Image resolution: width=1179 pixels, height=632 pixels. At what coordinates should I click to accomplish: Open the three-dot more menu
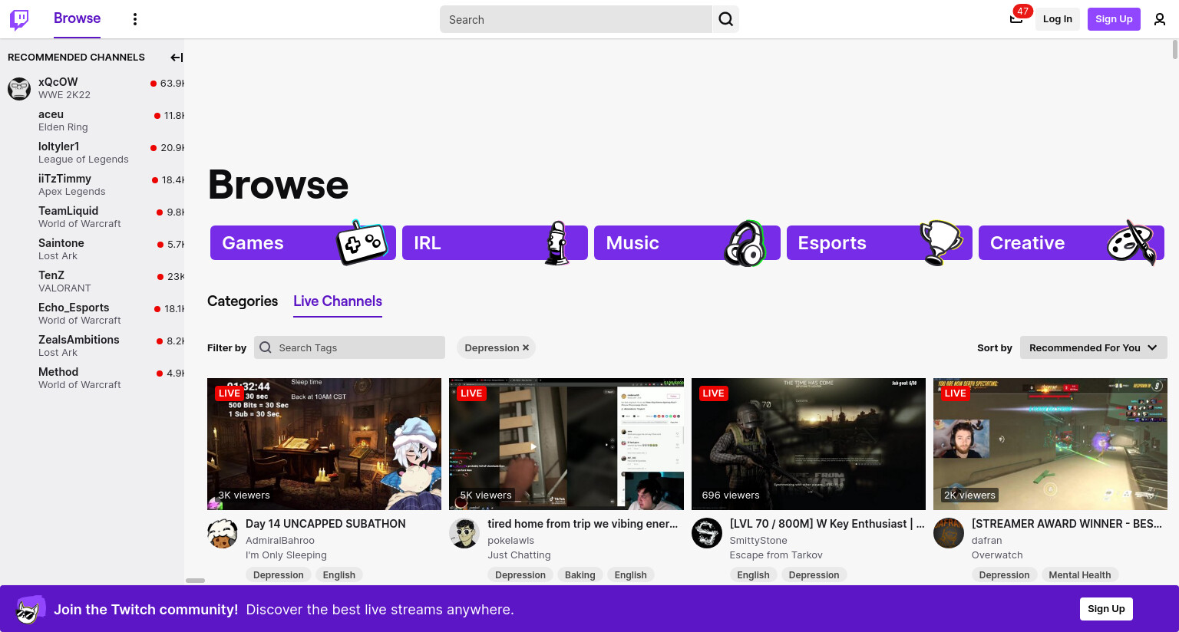coord(135,19)
